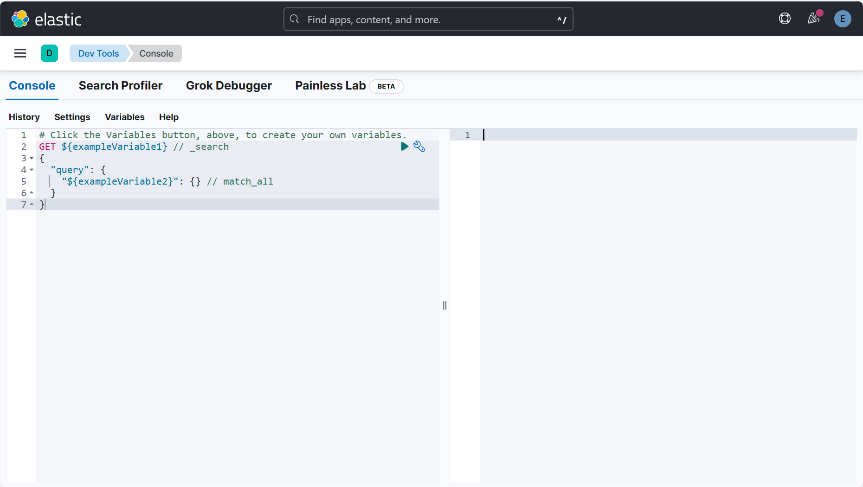Open the notifications bell icon

(813, 19)
